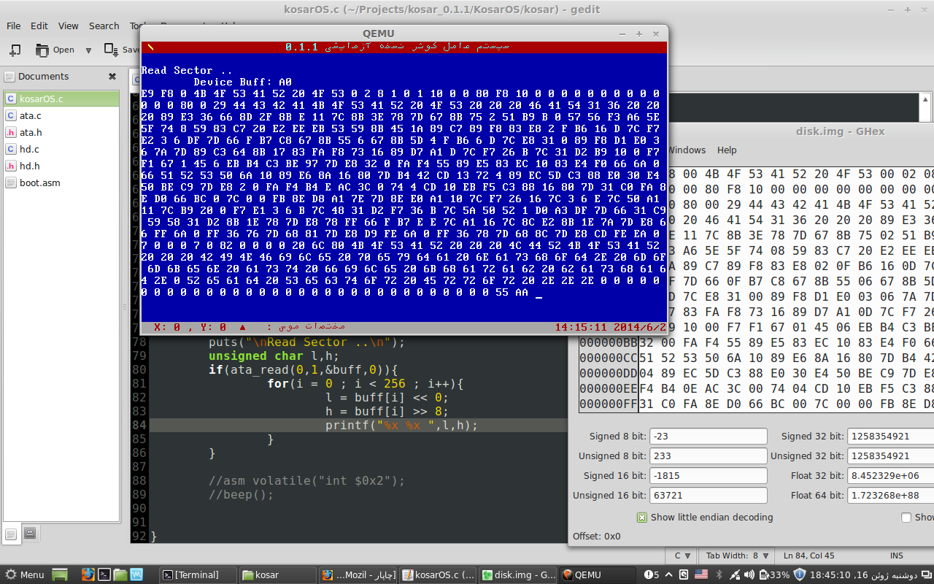
Task: Open the Help menu in GHex
Action: coord(727,150)
